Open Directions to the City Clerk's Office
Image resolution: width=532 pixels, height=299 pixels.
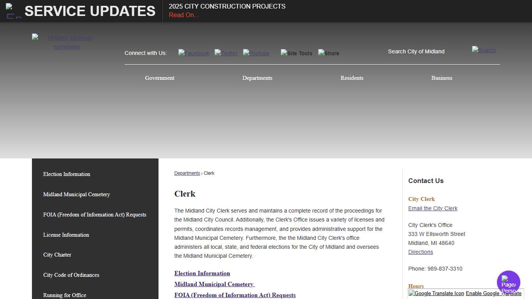[x=421, y=252]
